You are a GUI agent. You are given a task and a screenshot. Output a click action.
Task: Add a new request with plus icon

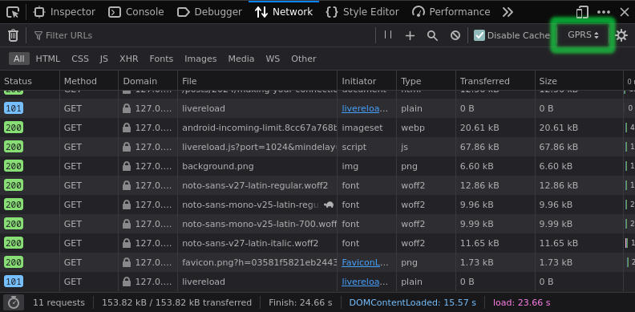pos(410,35)
